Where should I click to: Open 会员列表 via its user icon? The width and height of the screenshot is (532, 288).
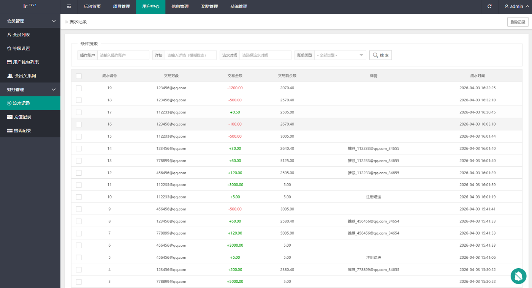[9, 35]
